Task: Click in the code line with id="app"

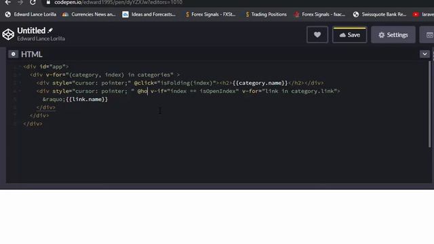Action: click(46, 66)
